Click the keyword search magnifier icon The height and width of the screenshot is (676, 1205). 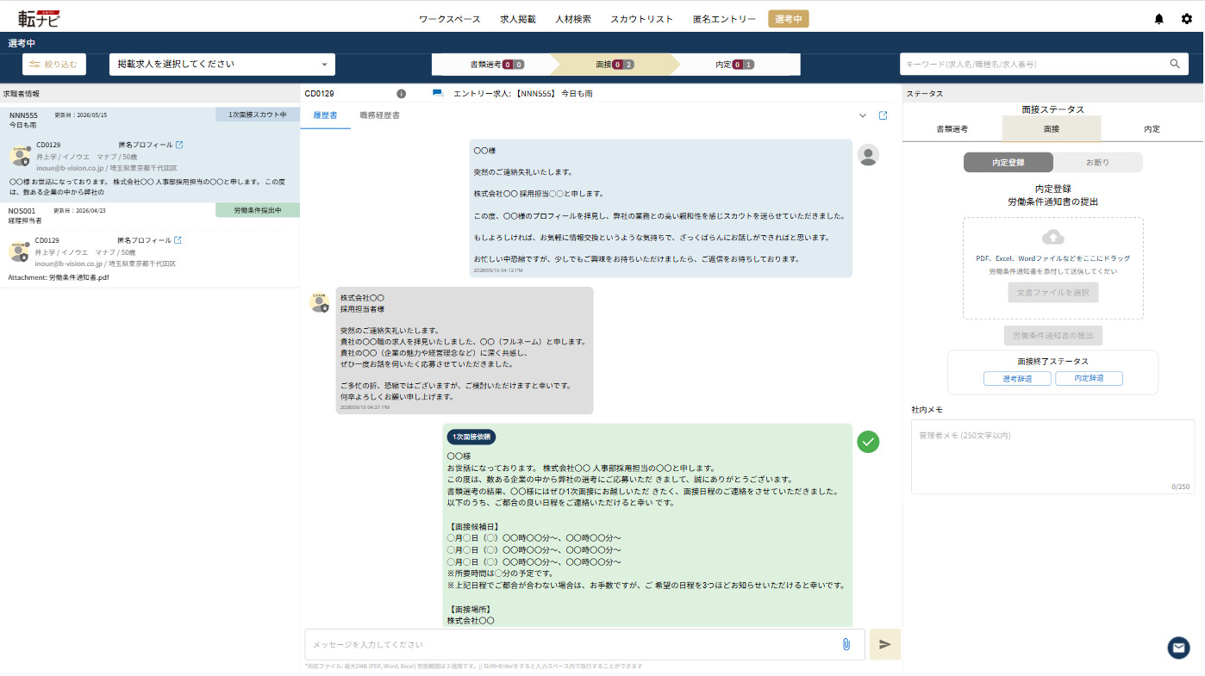tap(1174, 64)
